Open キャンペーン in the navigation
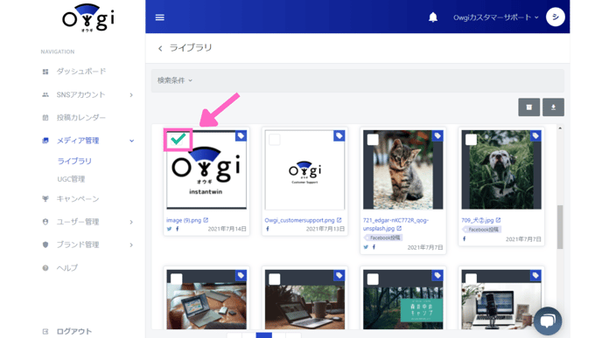Viewport: 602px width, 338px height. [x=78, y=199]
